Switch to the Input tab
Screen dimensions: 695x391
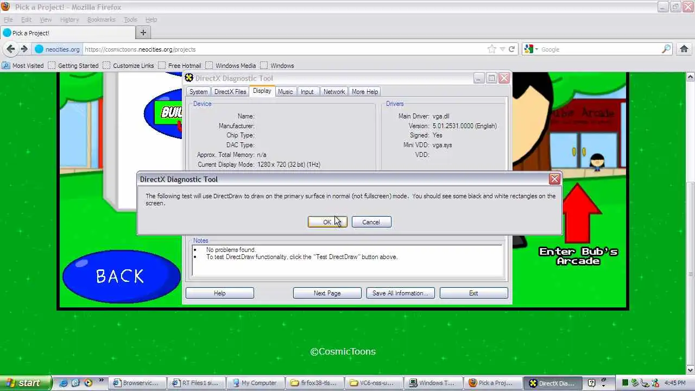coord(307,92)
